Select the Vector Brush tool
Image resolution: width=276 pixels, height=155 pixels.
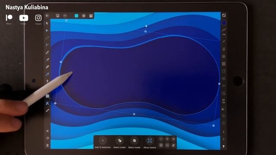47,60
